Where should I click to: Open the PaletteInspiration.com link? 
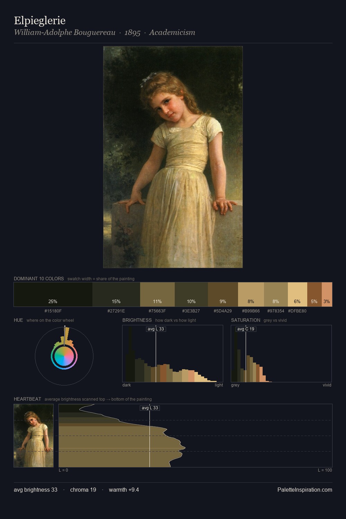[305, 490]
